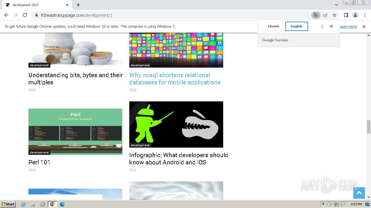Viewport: 371px width, 208px height.
Task: Close the Google Translate popup
Action: [x=331, y=26]
